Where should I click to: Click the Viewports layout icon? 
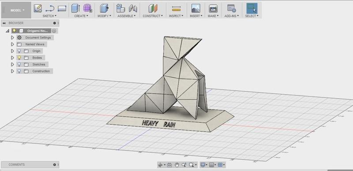[220, 165]
